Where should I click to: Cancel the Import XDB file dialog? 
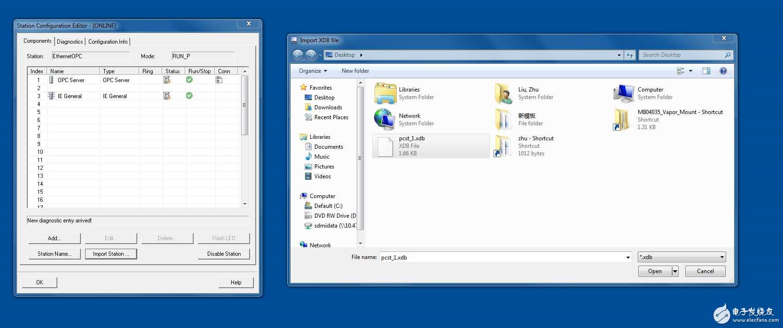click(705, 271)
